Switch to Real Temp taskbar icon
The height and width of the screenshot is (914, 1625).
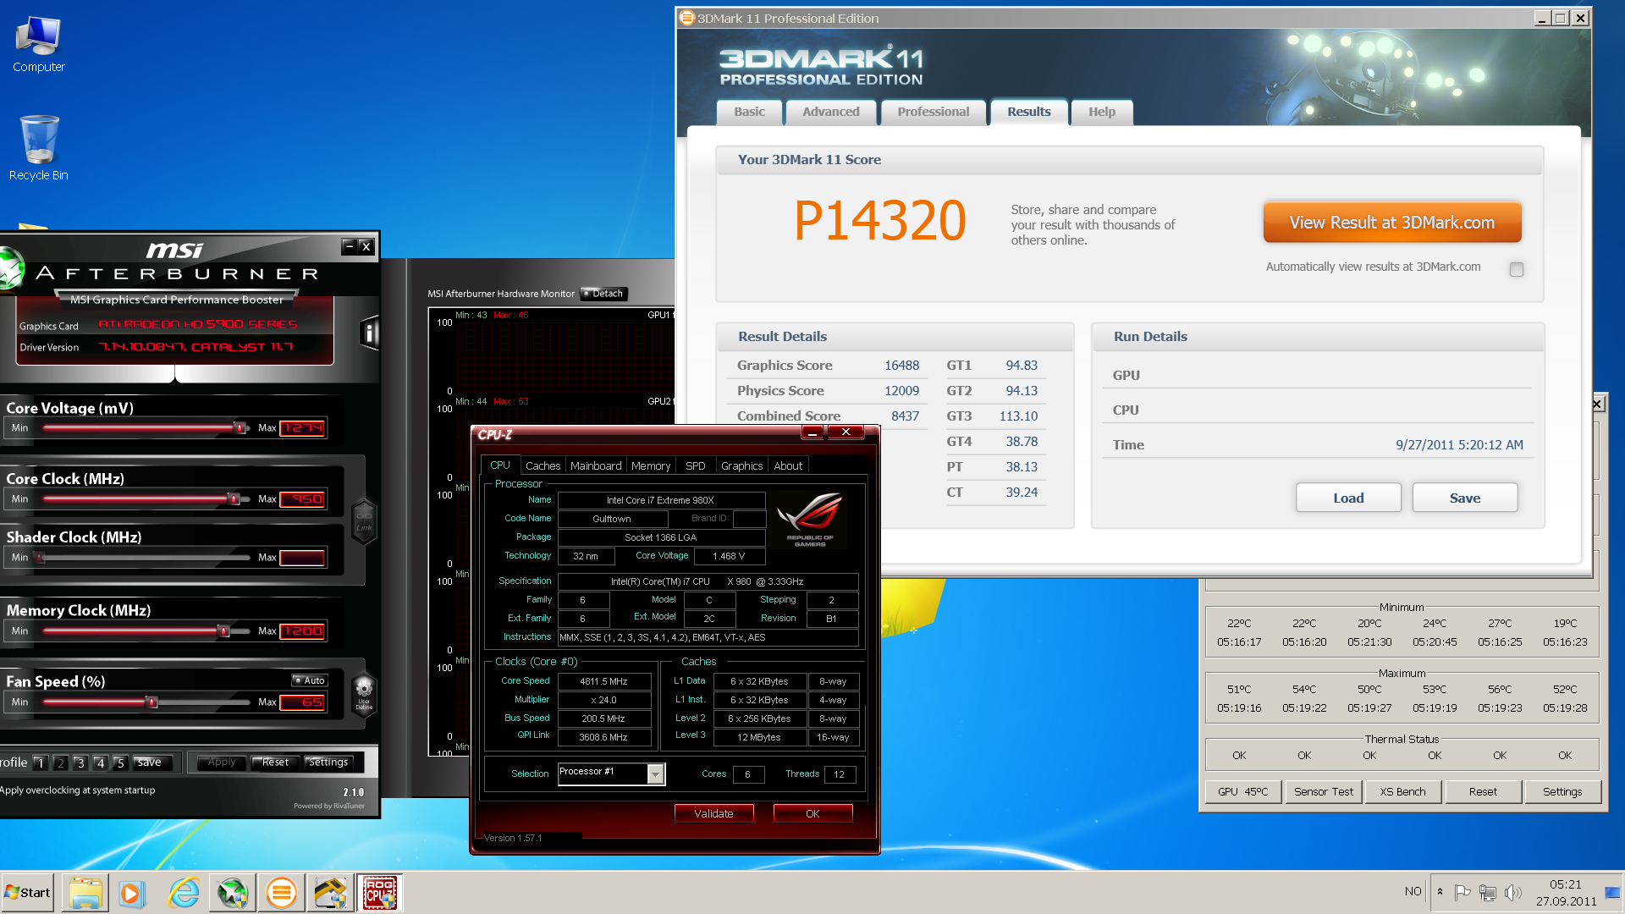point(331,893)
